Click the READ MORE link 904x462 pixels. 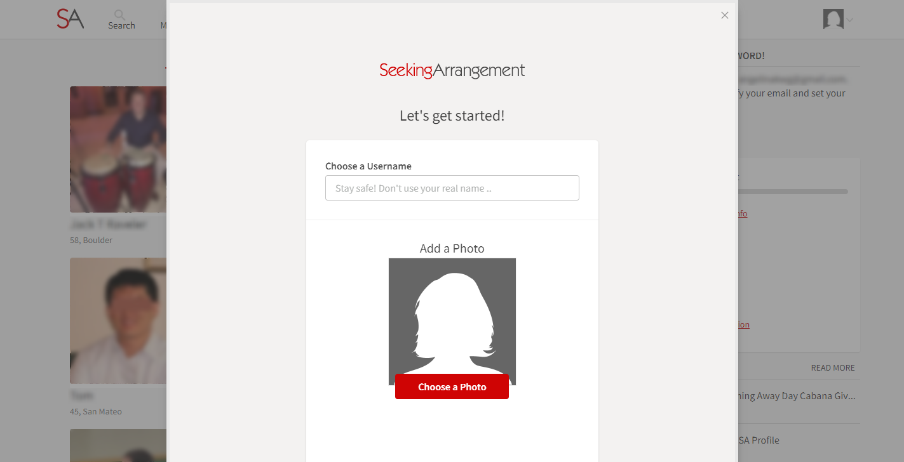tap(833, 368)
